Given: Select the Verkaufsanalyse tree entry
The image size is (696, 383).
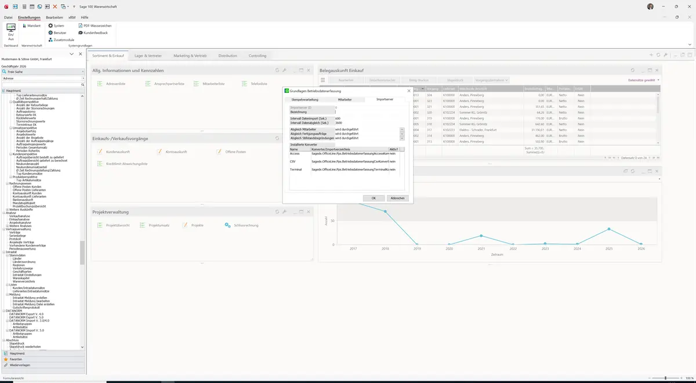Looking at the screenshot, I should click(20, 216).
